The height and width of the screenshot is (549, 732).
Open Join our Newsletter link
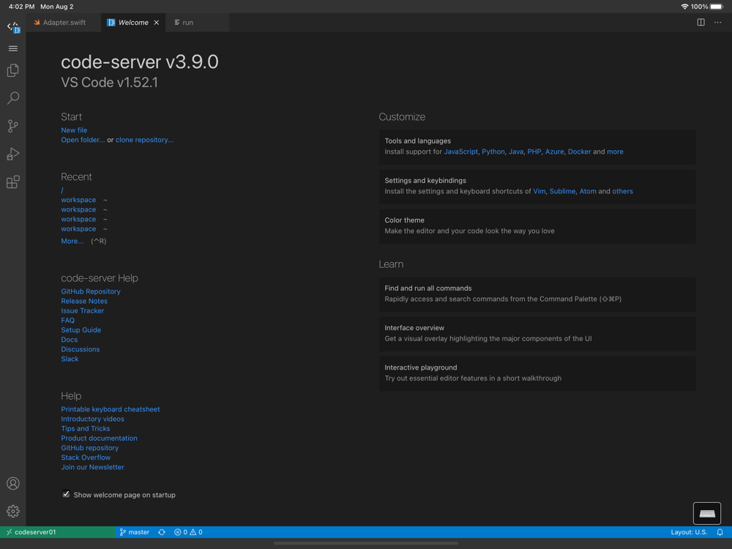tap(92, 467)
